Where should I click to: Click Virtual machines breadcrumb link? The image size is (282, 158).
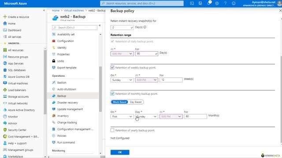point(74,11)
